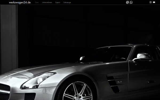The height and width of the screenshot is (100, 160).
Task: Open the WhatsApp chat icon
Action: [131, 2]
